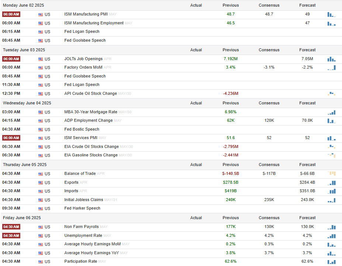Click the Monday June 02 2025 date header

coord(23,5)
